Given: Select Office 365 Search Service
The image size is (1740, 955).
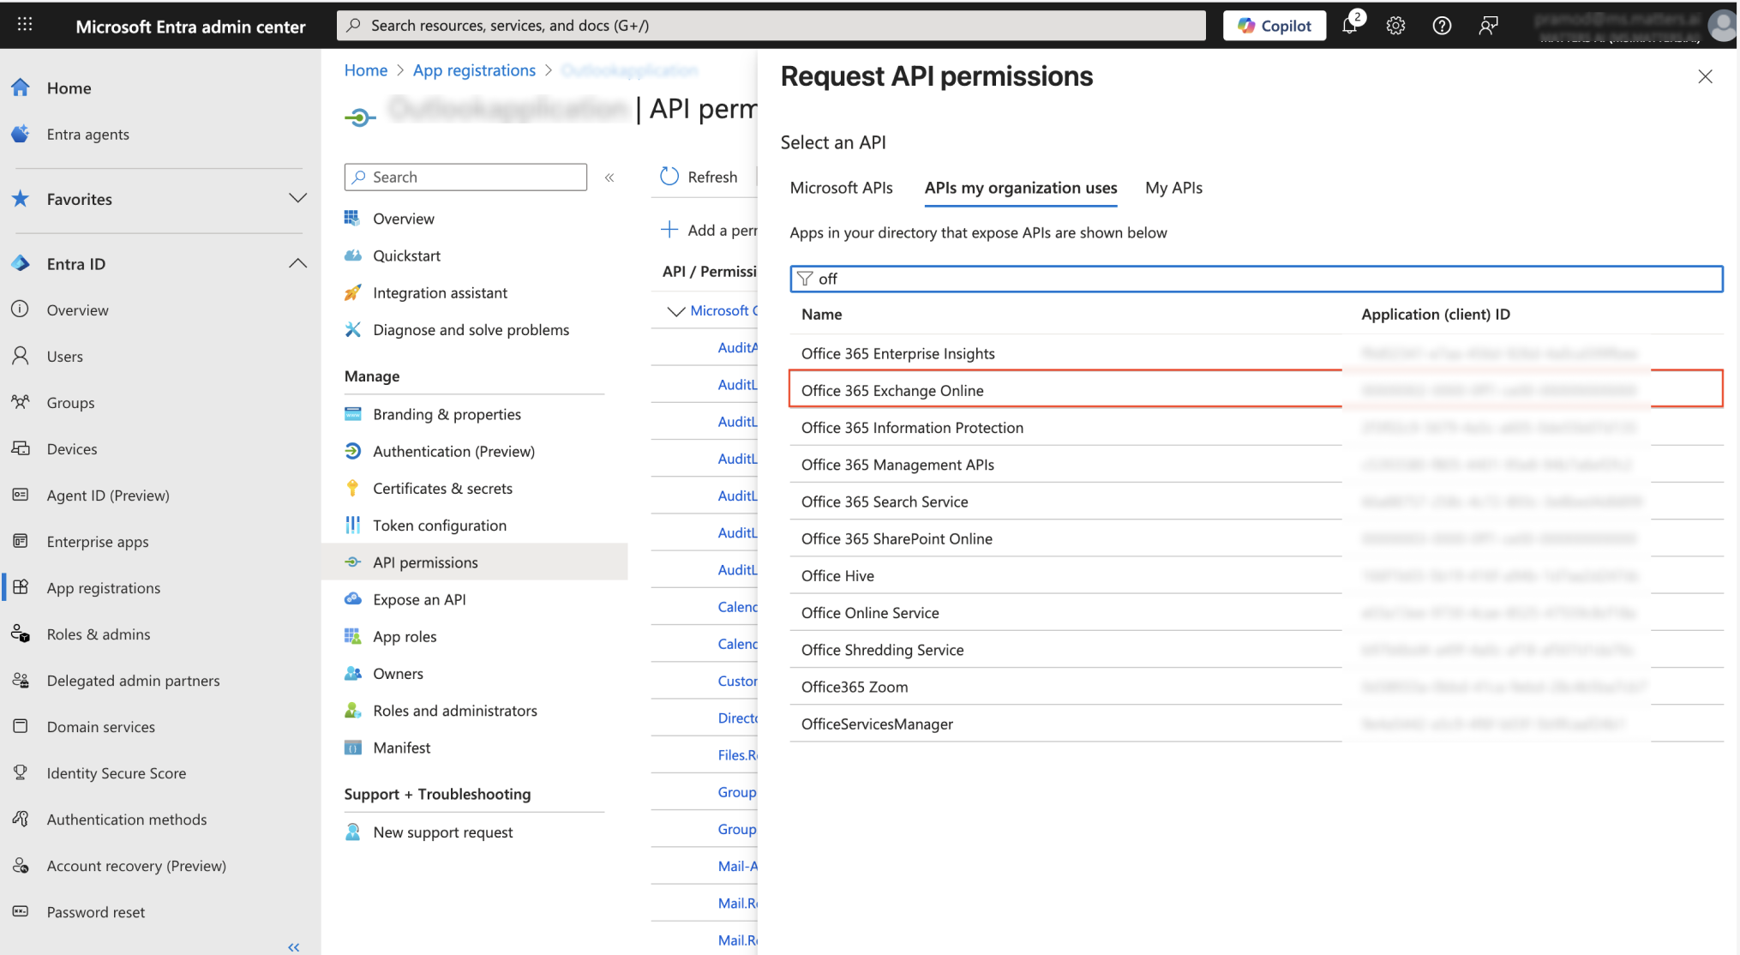Looking at the screenshot, I should [x=1257, y=502].
